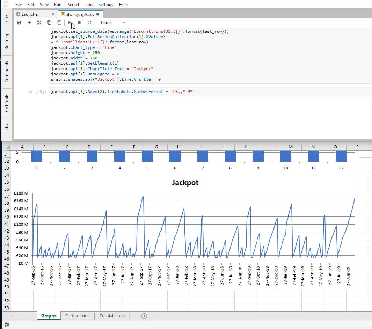
Task: Save the notebook with the floppy disk icon
Action: 19,23
